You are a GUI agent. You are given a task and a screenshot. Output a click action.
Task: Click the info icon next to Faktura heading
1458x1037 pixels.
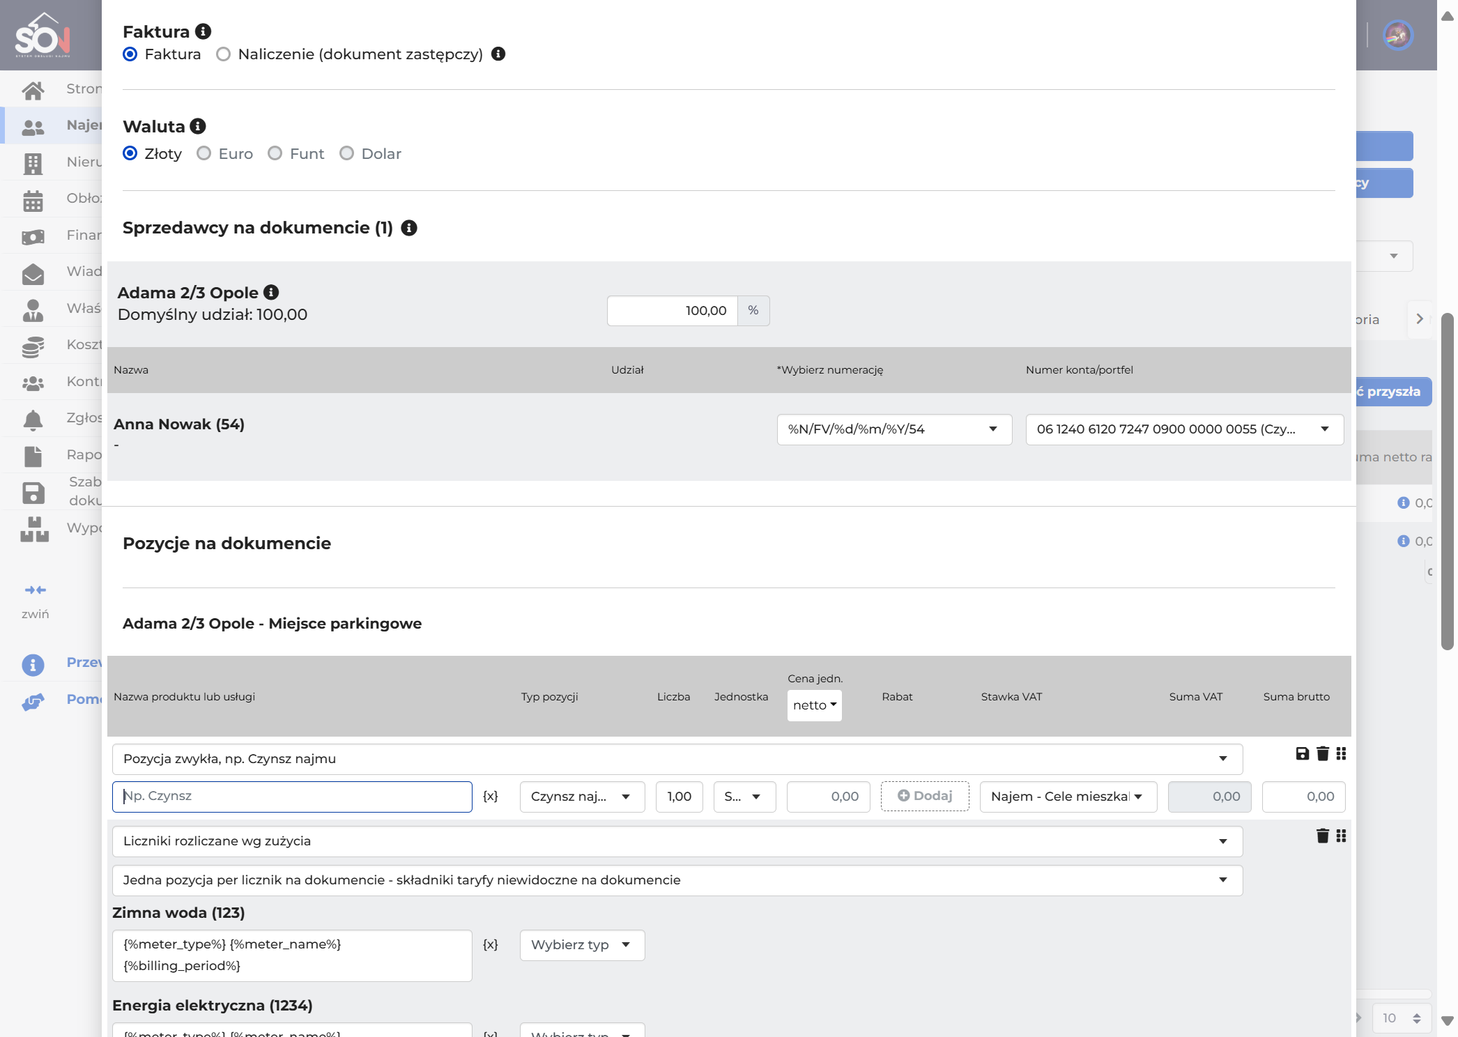point(203,31)
